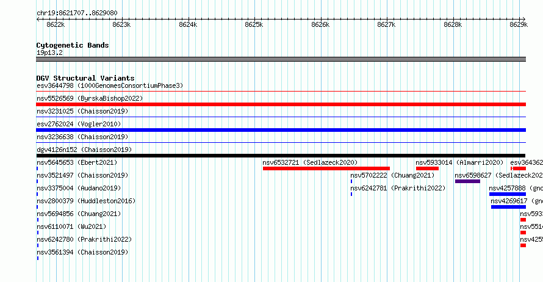Click the 8622k ruler label

[x=56, y=24]
